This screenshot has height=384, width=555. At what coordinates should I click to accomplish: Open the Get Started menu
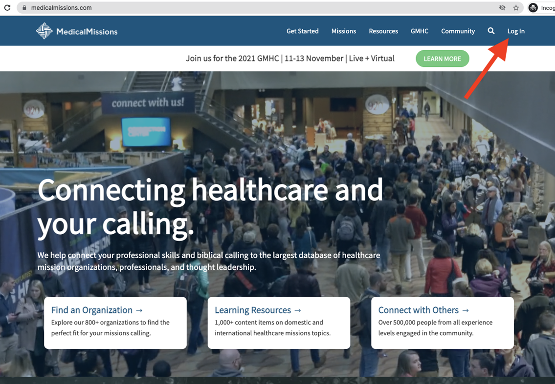click(x=302, y=31)
